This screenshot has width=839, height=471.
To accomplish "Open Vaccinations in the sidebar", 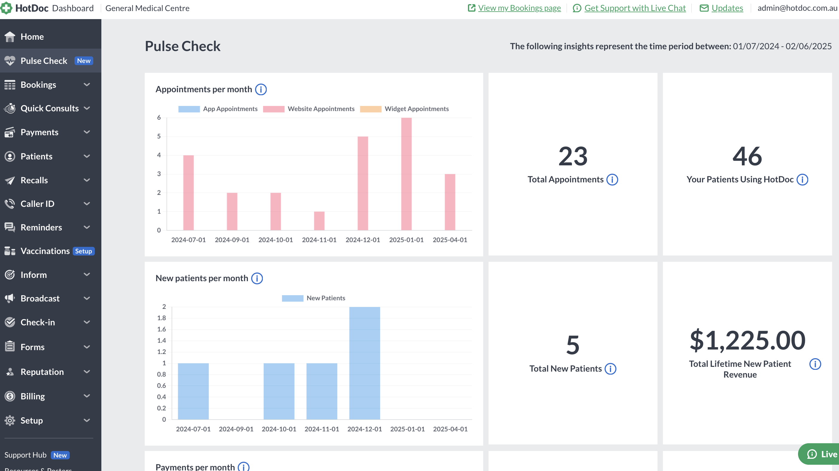I will 51,251.
